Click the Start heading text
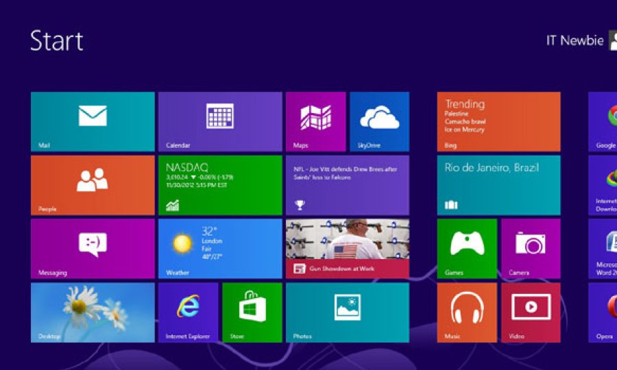This screenshot has width=617, height=370. pos(57,40)
